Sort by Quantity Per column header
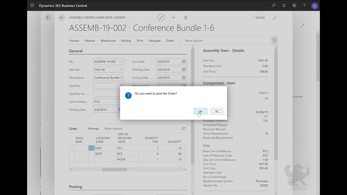The width and height of the screenshot is (347, 195). click(151, 140)
